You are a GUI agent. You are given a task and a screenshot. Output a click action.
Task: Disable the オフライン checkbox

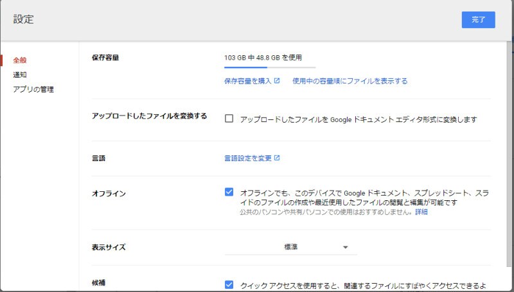229,192
